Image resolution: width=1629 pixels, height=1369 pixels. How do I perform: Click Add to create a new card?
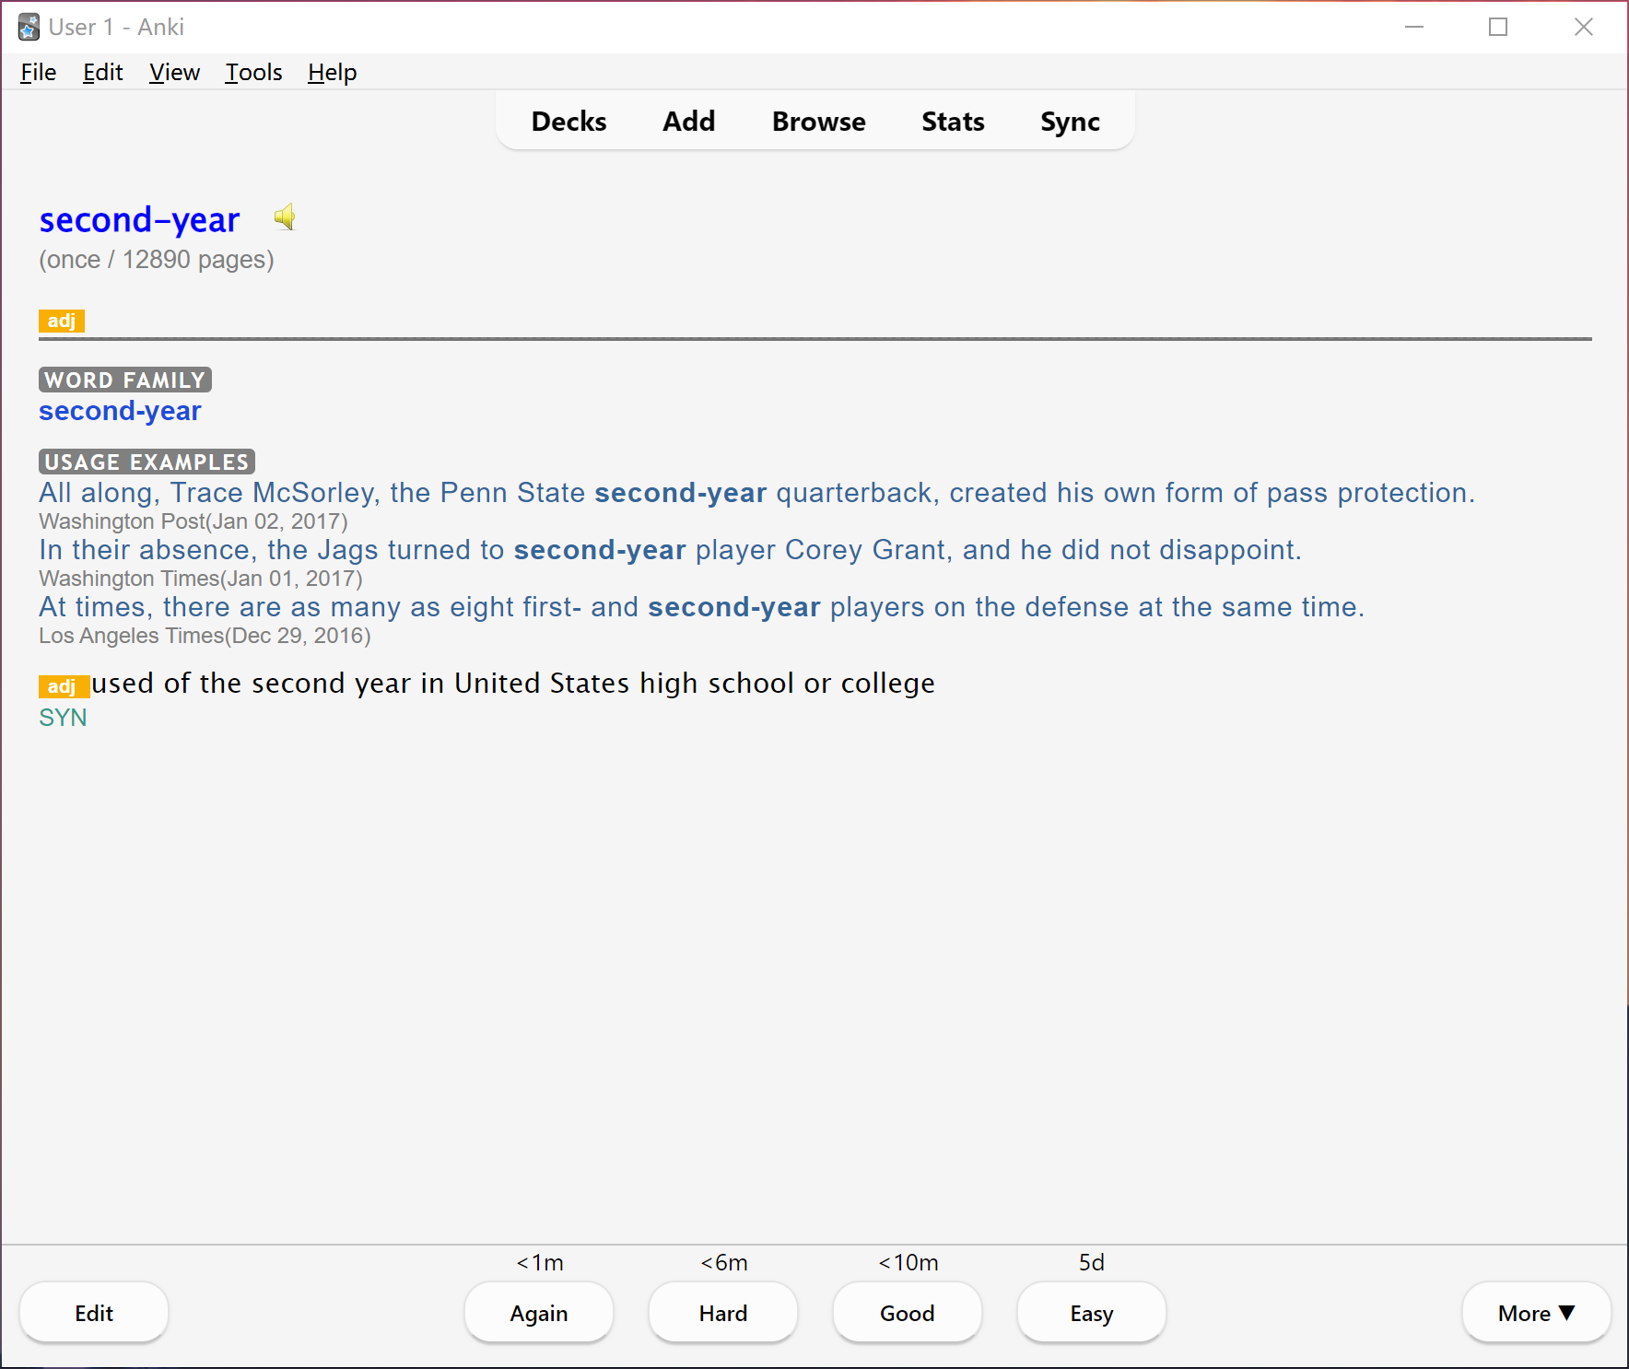688,122
